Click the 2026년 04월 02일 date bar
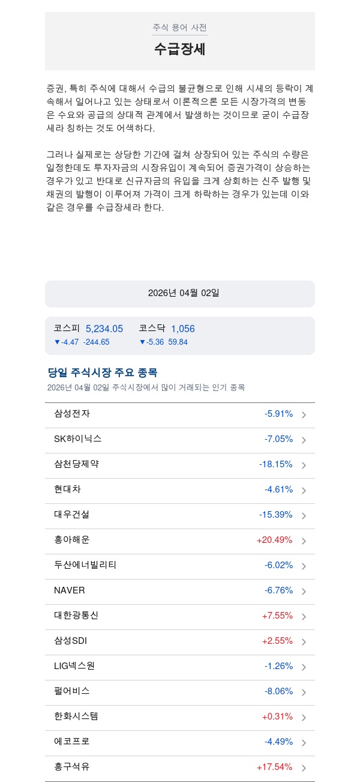Screen dimensions: 360x782 click(x=179, y=293)
